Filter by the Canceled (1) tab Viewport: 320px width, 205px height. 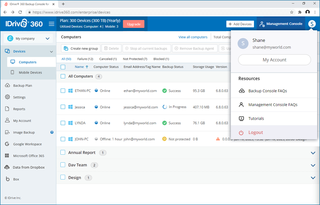pos(108,59)
